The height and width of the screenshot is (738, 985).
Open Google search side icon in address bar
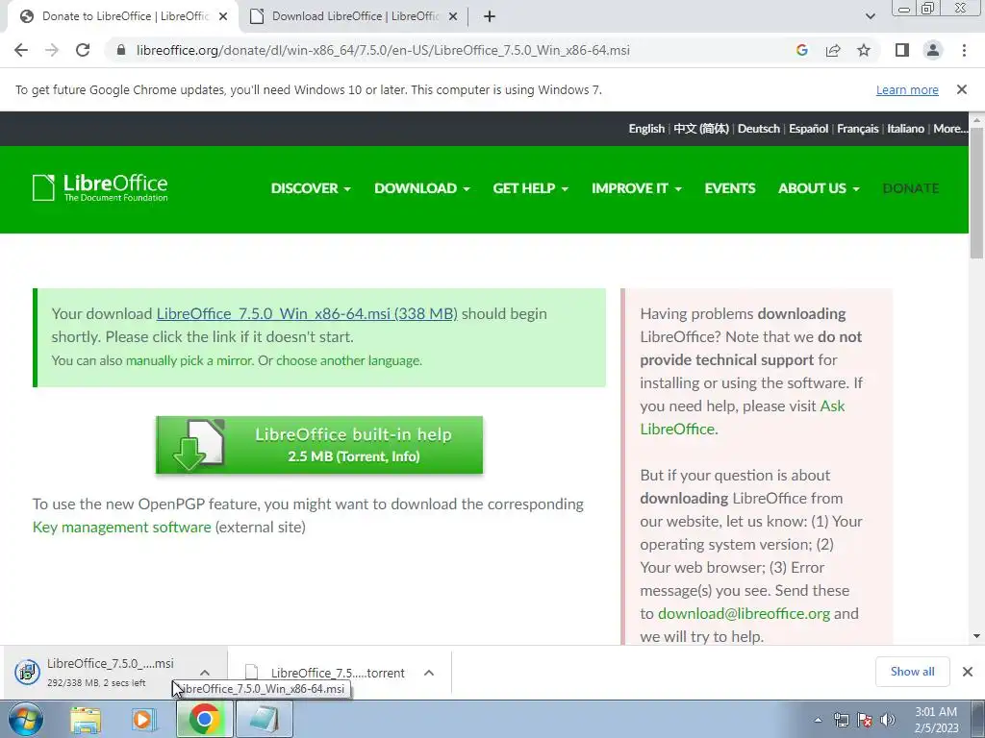point(801,50)
